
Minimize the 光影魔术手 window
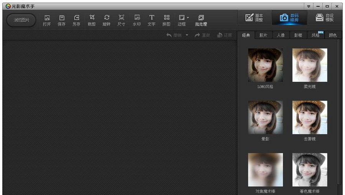tap(318, 6)
